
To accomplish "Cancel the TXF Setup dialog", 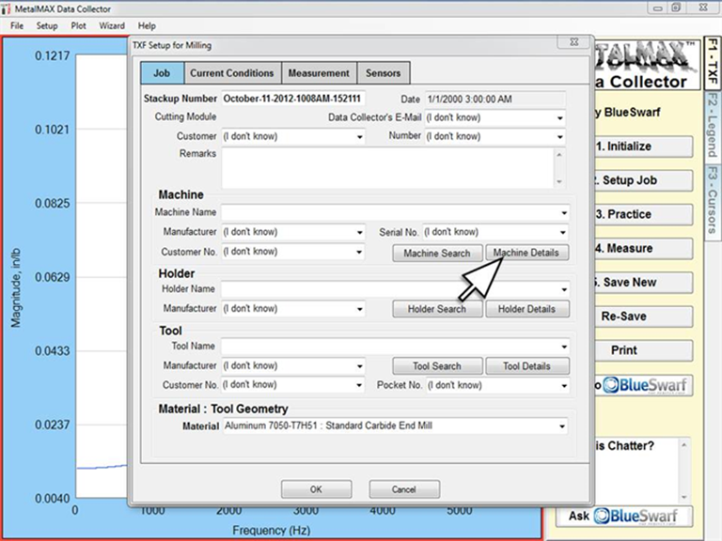I will click(x=404, y=489).
